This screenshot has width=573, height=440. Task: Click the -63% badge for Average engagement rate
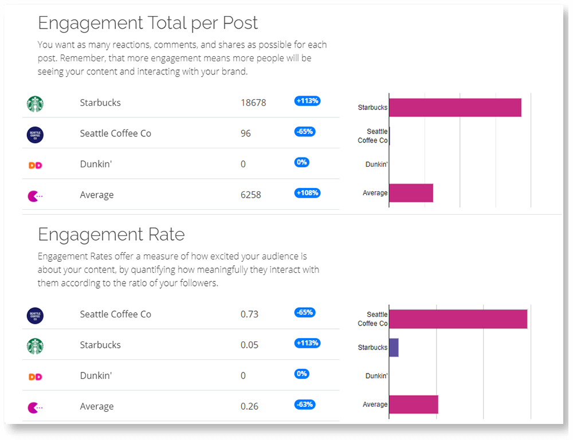click(305, 404)
